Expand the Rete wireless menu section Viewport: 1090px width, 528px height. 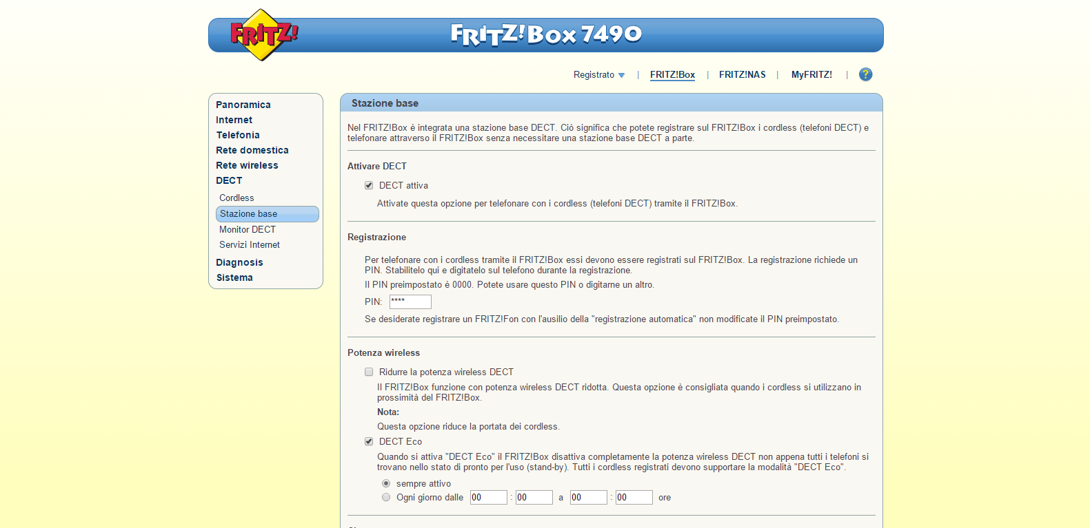click(247, 165)
